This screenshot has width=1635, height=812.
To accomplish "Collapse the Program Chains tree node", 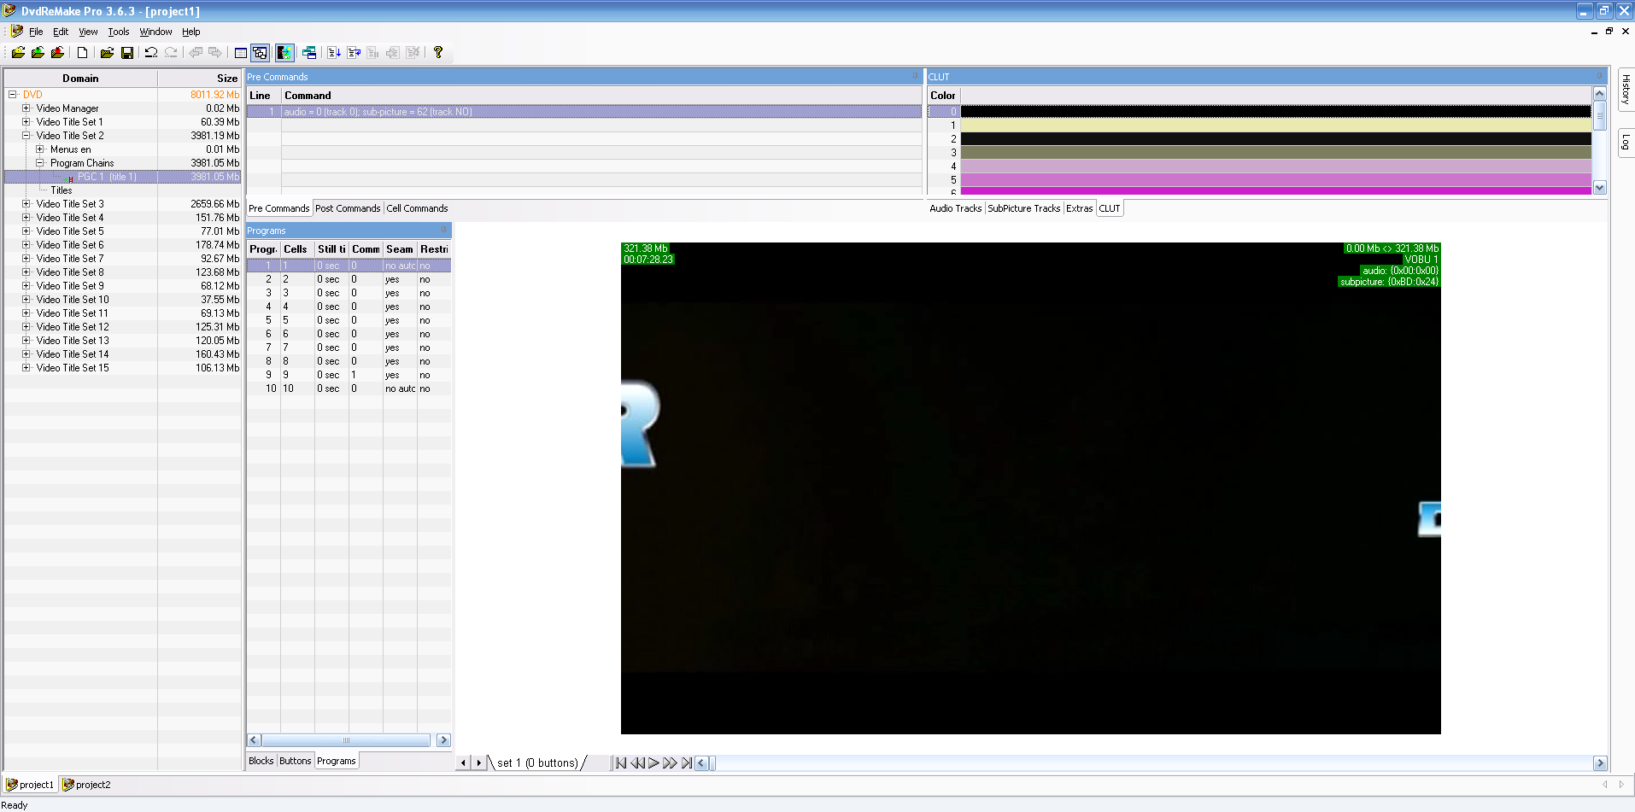I will pyautogui.click(x=40, y=163).
